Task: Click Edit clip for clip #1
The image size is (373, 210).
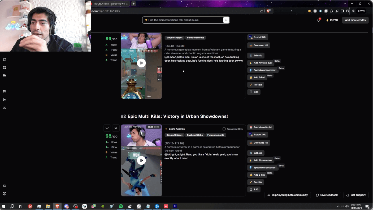Action: 256,56
